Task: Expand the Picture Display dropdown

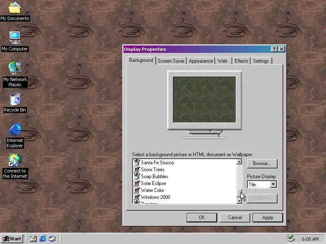Action: (x=273, y=185)
